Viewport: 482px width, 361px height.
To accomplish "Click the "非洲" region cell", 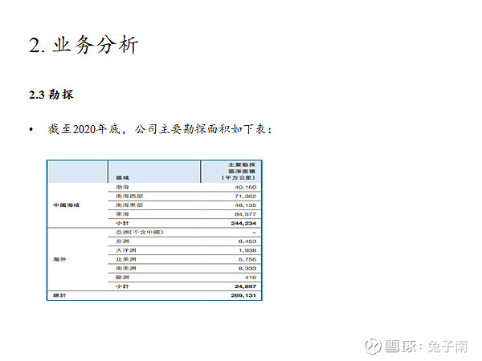I will pos(122,241).
